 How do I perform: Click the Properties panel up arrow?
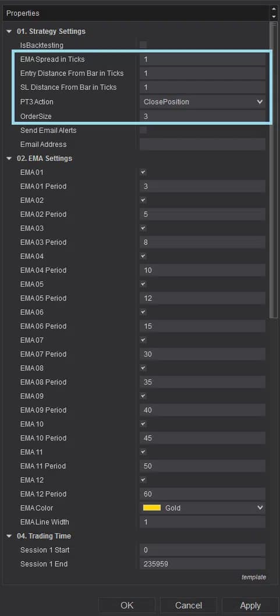tap(274, 9)
